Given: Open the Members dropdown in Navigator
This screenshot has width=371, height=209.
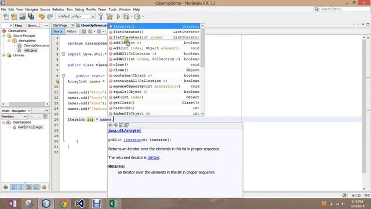Looking at the screenshot, I should [x=14, y=117].
